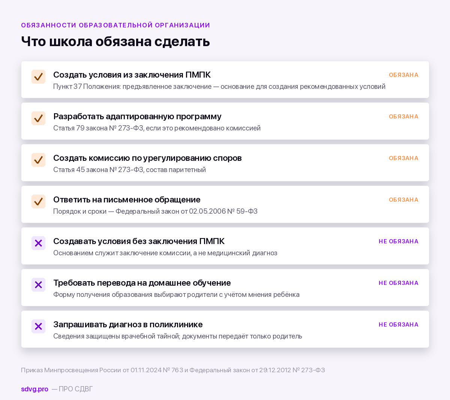Click "НЕ ОБЯЗАНА" label in polyclinic diagnosis card

point(399,325)
